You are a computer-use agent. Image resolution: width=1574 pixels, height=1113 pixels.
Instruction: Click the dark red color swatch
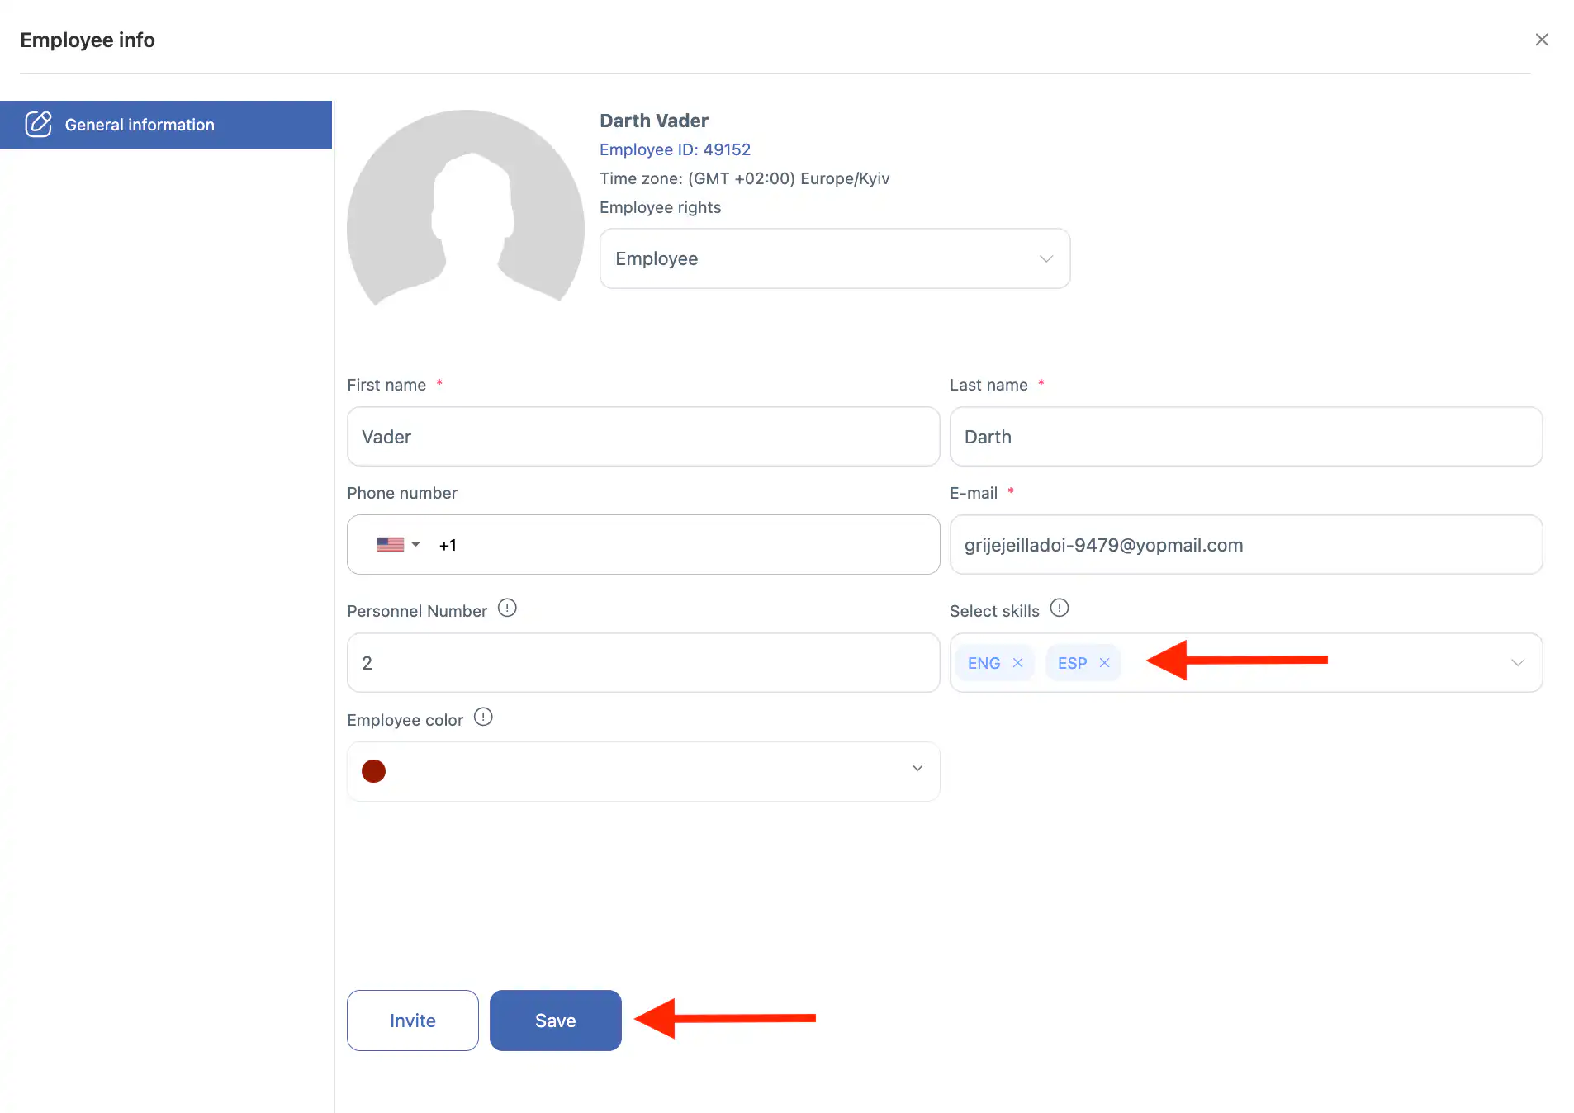(373, 771)
